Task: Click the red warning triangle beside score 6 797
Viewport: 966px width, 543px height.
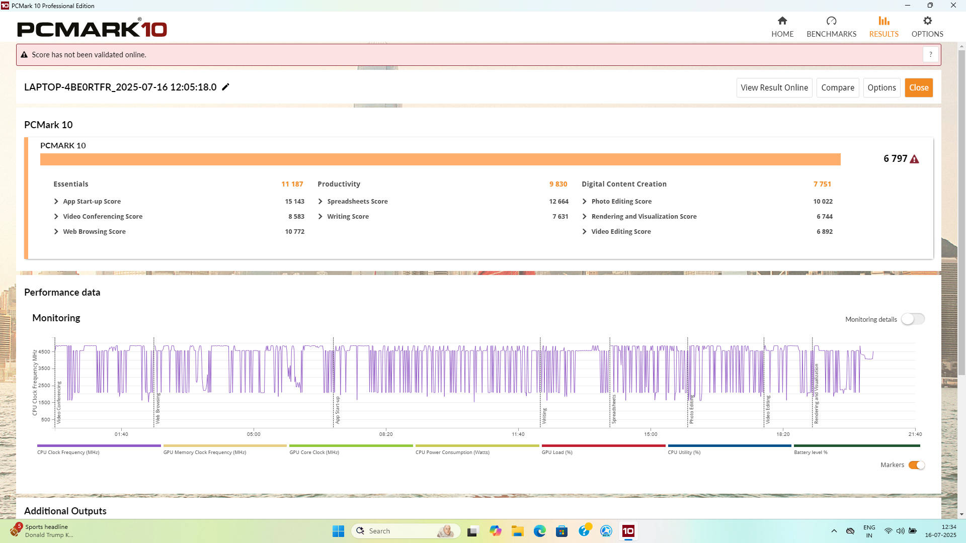Action: 915,159
